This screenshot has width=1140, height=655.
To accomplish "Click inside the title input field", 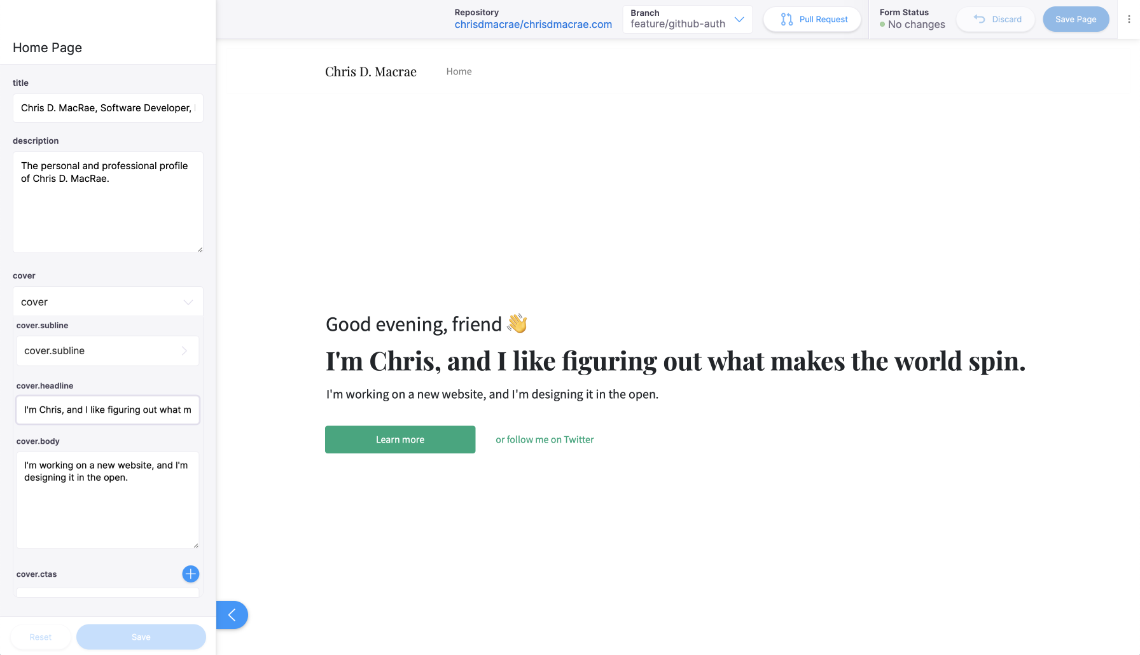I will [x=108, y=108].
